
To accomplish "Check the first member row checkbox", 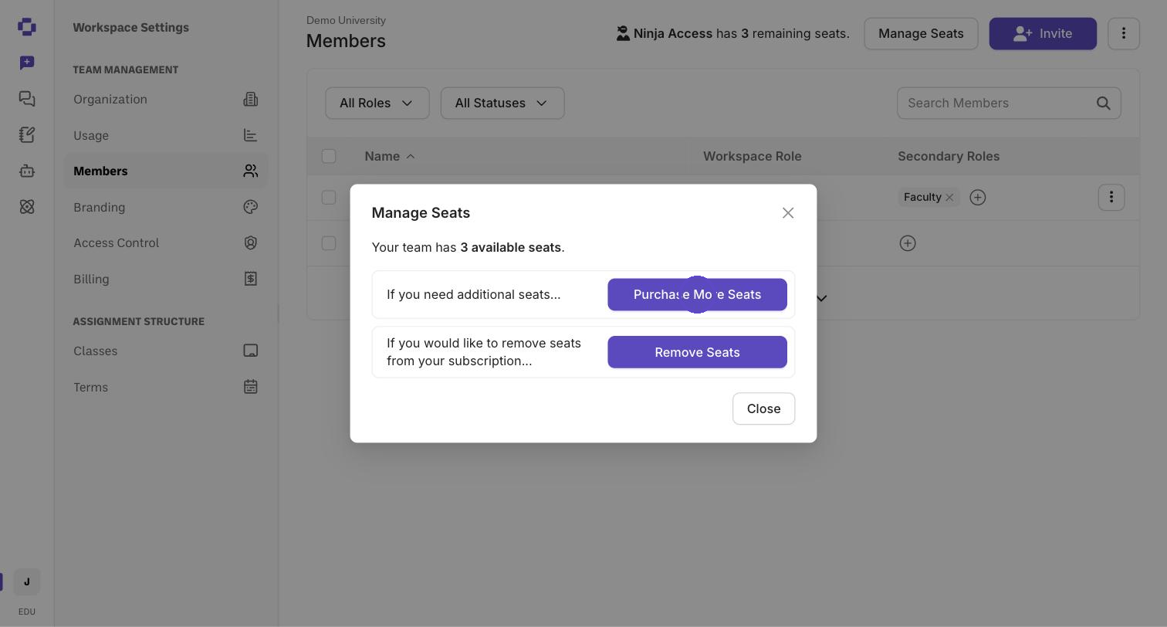I will [329, 198].
